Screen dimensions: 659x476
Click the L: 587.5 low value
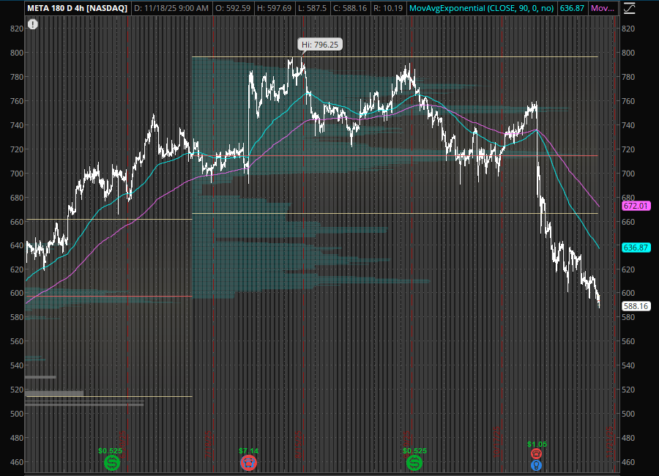click(x=312, y=8)
